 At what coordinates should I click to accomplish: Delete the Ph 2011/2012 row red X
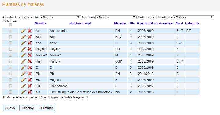(x=30, y=74)
